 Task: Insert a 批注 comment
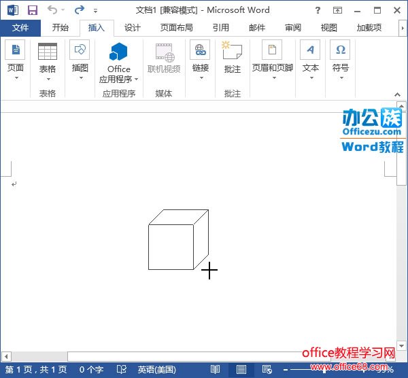(233, 58)
